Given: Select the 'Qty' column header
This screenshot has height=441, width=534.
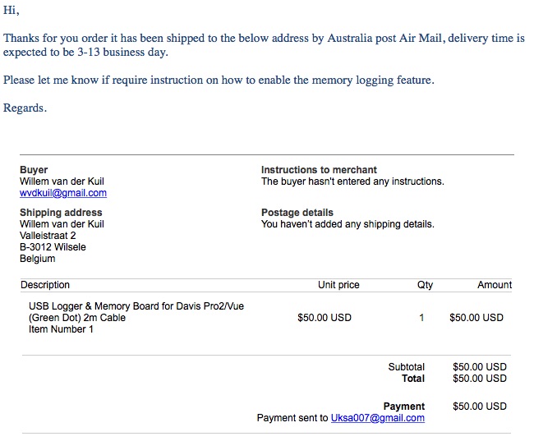Looking at the screenshot, I should coord(425,285).
